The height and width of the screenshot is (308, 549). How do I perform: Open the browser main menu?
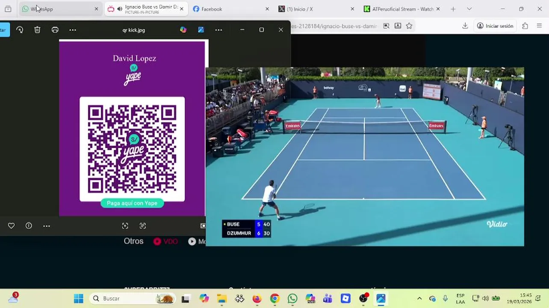(x=539, y=26)
